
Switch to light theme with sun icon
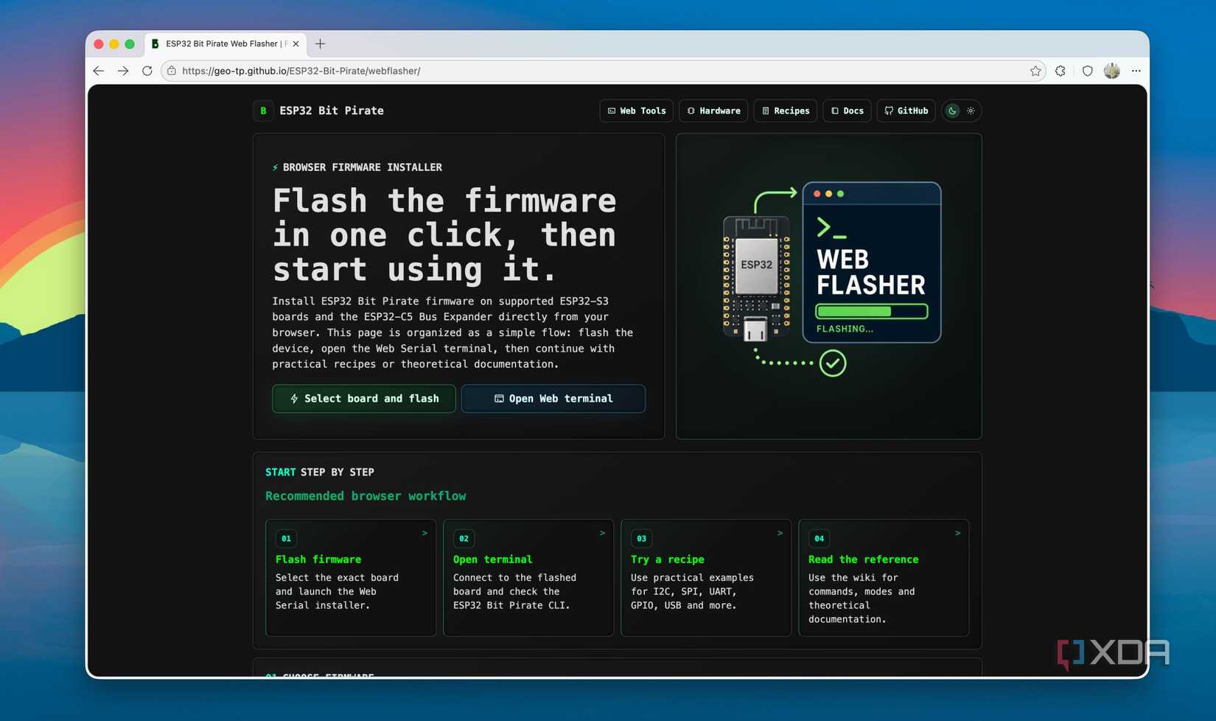971,111
